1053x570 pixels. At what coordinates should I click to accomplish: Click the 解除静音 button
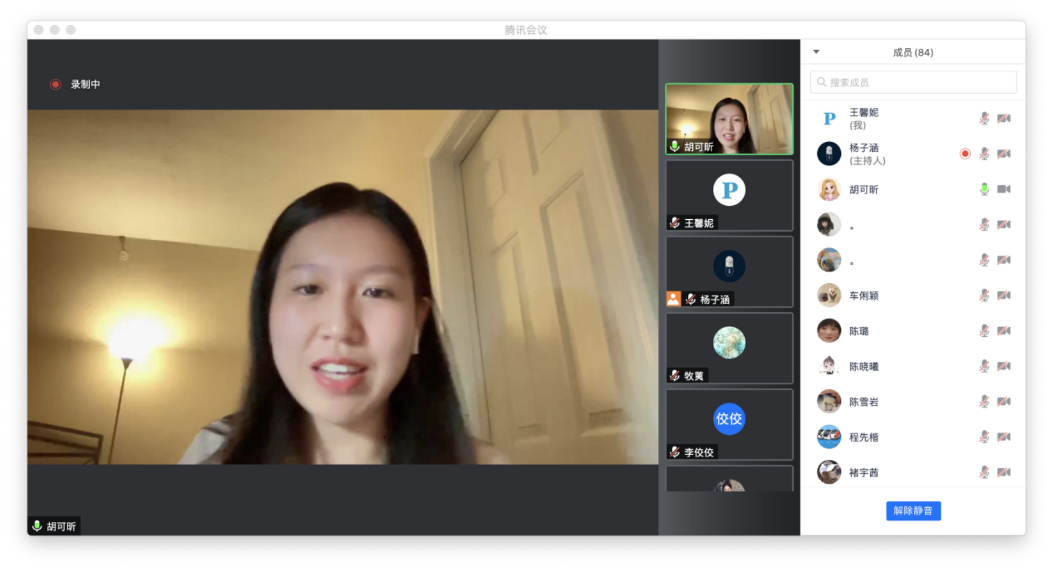[913, 511]
